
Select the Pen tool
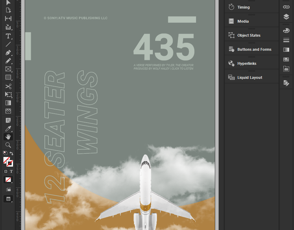point(8,52)
